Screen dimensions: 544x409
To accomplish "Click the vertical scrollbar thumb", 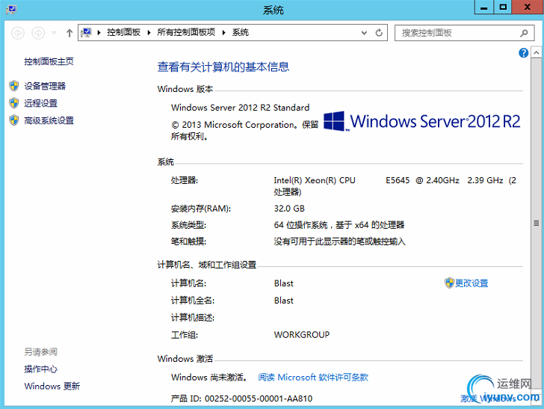I will [537, 223].
